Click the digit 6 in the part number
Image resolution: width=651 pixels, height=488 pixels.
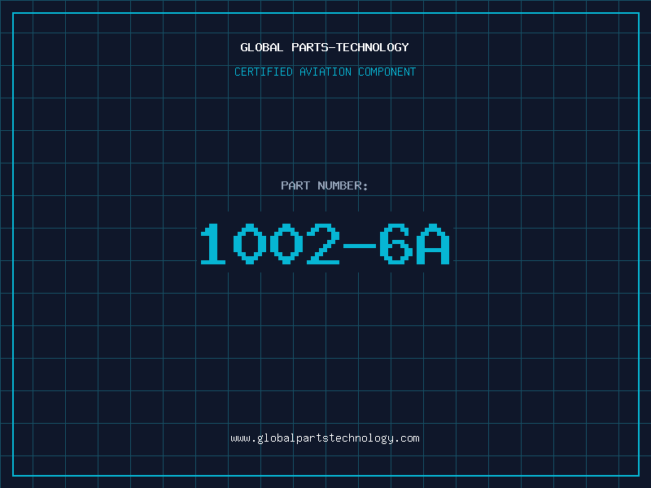[396, 243]
